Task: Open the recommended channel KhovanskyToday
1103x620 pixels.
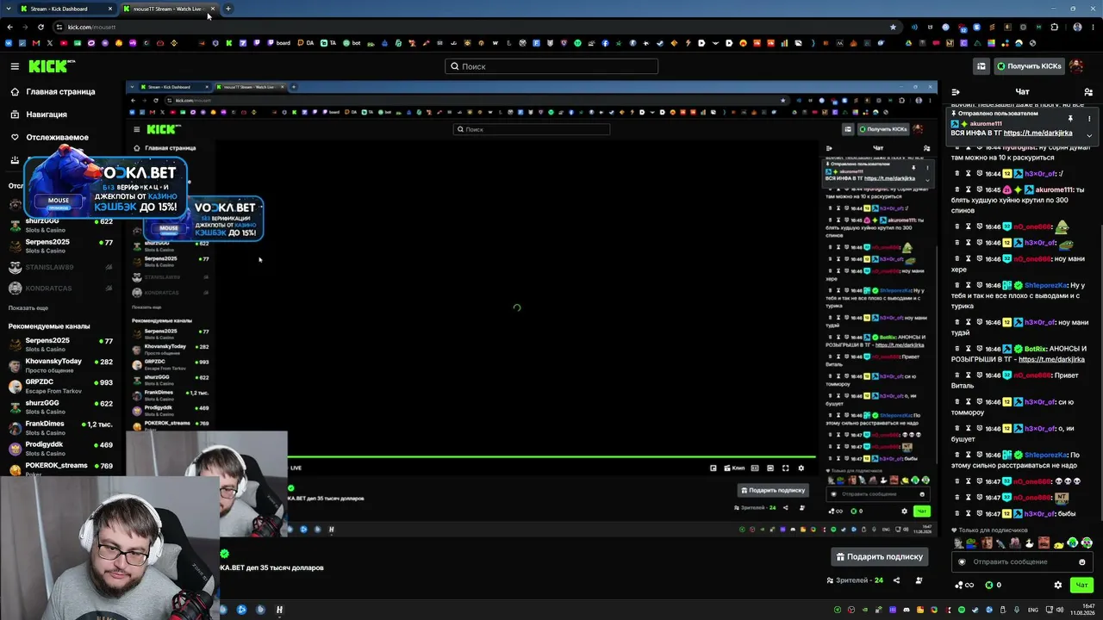Action: [x=62, y=365]
